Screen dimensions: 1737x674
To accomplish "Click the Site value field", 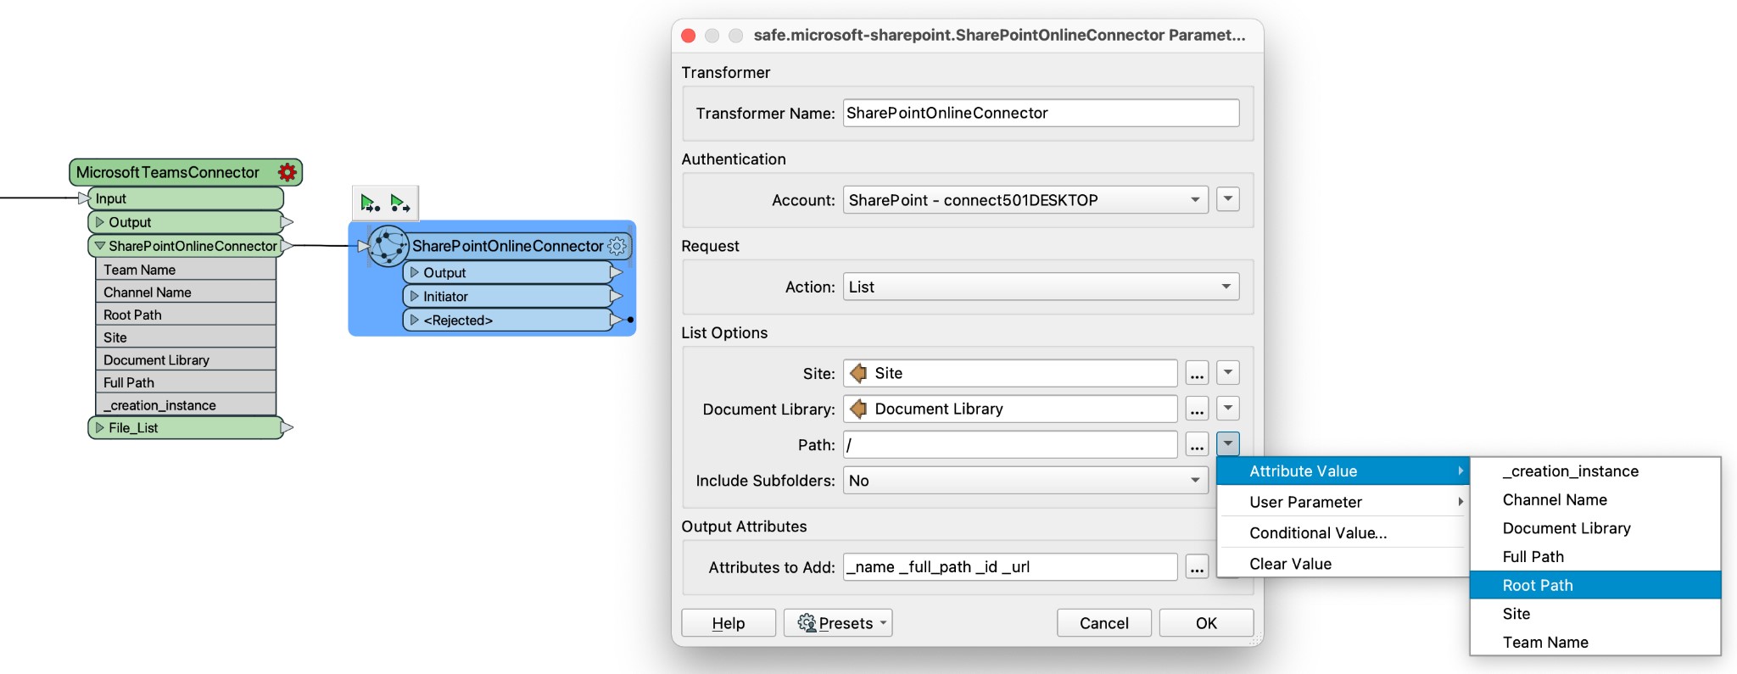I will [x=1009, y=374].
